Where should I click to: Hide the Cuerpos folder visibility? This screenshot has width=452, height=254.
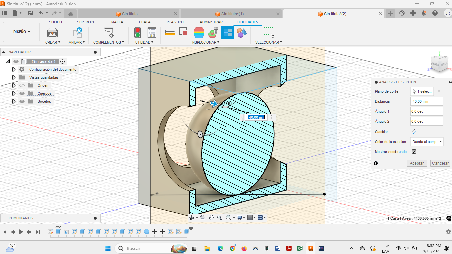pyautogui.click(x=22, y=93)
